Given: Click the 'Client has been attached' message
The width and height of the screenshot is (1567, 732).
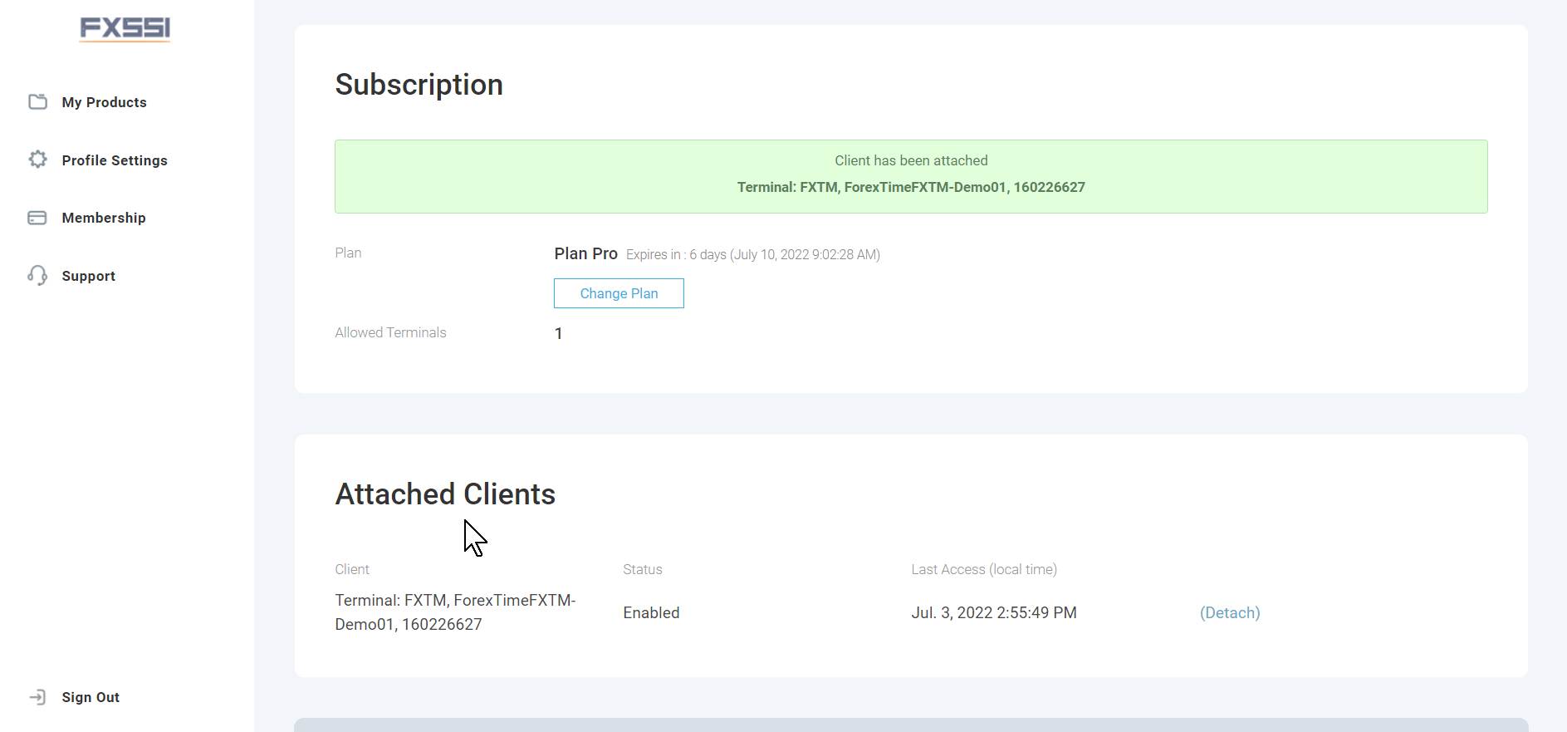Looking at the screenshot, I should 911,160.
